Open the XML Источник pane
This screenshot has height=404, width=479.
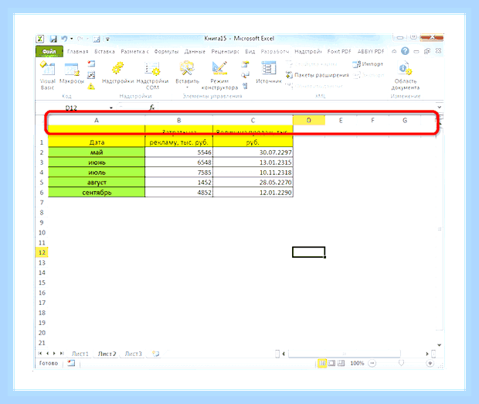[x=269, y=73]
